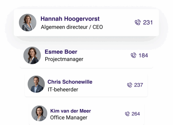The image size is (173, 125).
Task: Dial extension number 237
Action: tap(139, 85)
